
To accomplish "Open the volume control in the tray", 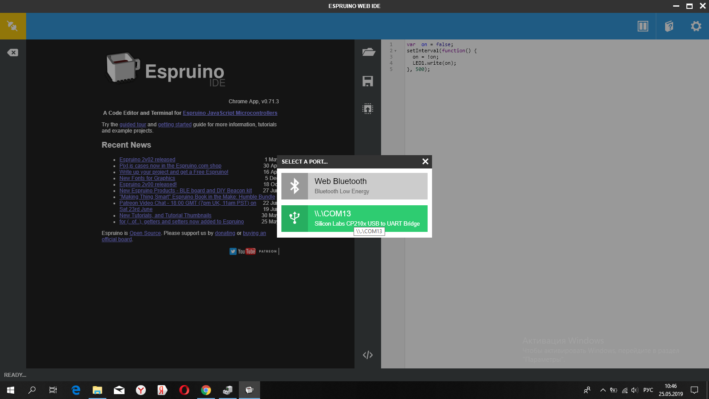I will coord(635,390).
